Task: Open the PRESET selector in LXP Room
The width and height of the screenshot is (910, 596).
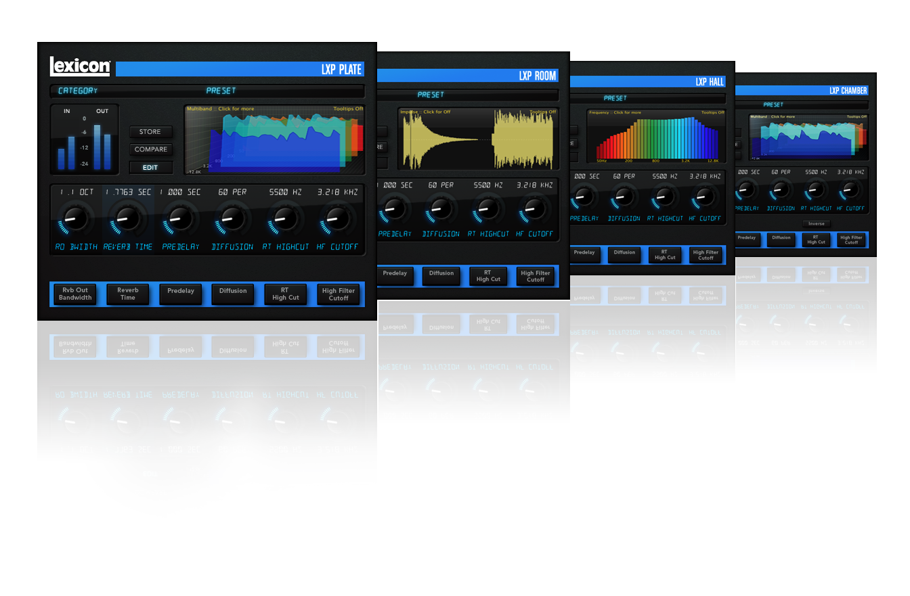Action: pyautogui.click(x=431, y=95)
